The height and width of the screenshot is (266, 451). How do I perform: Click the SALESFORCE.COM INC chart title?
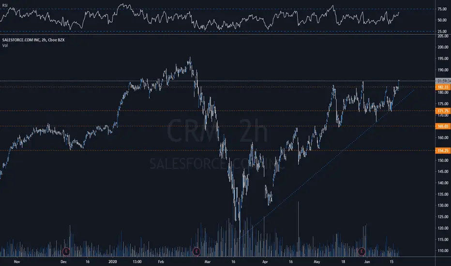coord(33,40)
